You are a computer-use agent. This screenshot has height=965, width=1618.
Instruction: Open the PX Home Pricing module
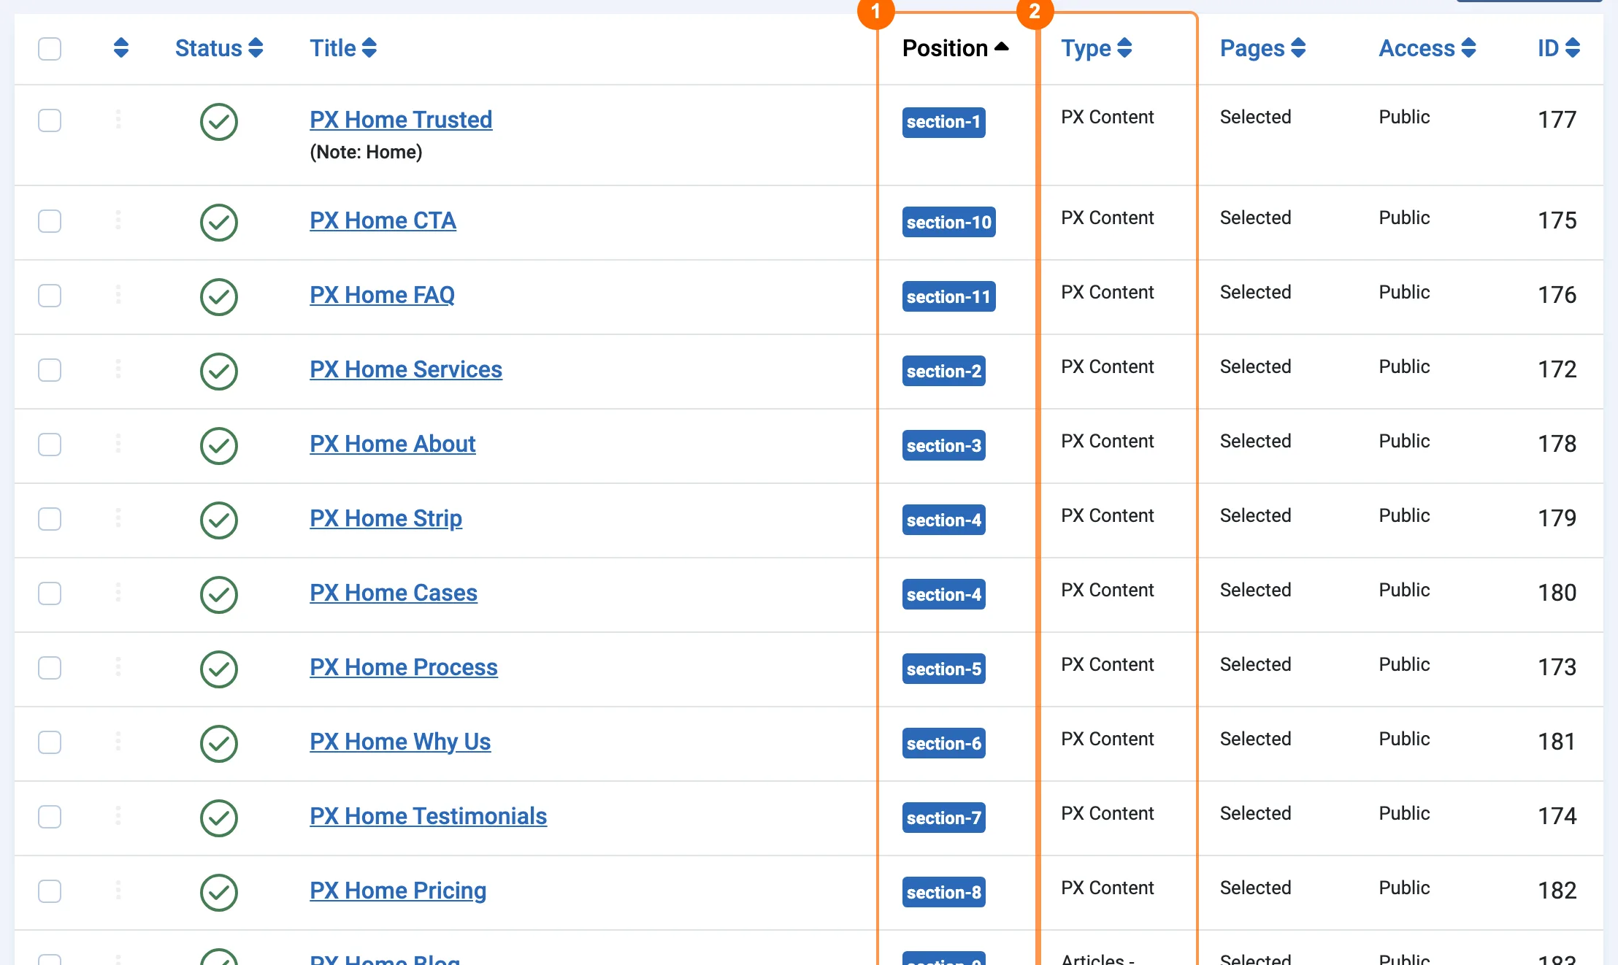(398, 891)
